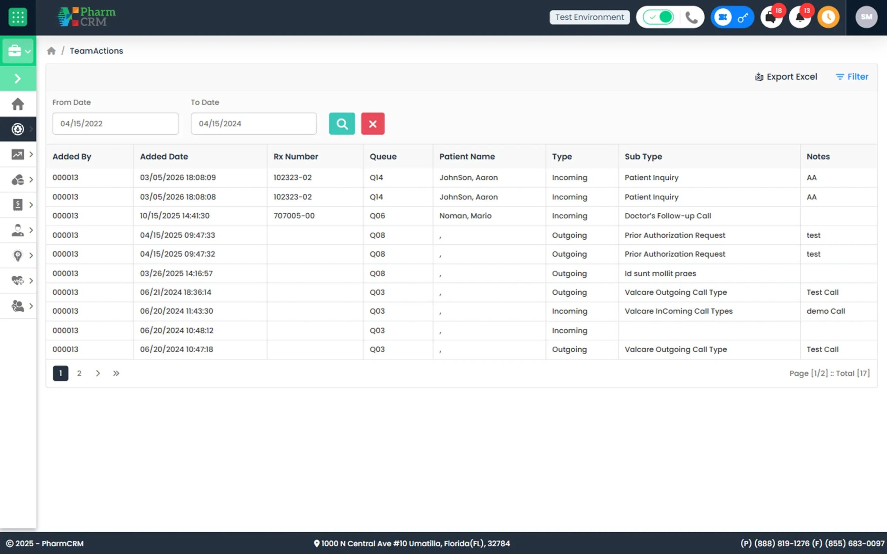Open the green apps grid menu

pyautogui.click(x=18, y=17)
